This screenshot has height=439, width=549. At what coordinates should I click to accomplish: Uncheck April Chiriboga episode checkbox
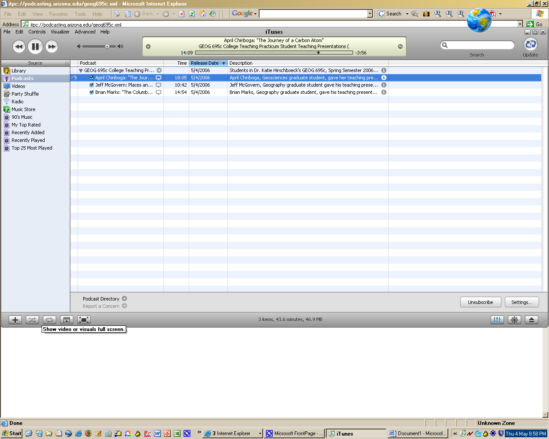pos(92,78)
